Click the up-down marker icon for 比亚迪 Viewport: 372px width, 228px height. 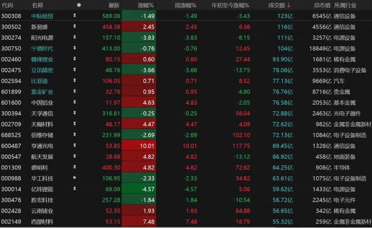pos(74,81)
